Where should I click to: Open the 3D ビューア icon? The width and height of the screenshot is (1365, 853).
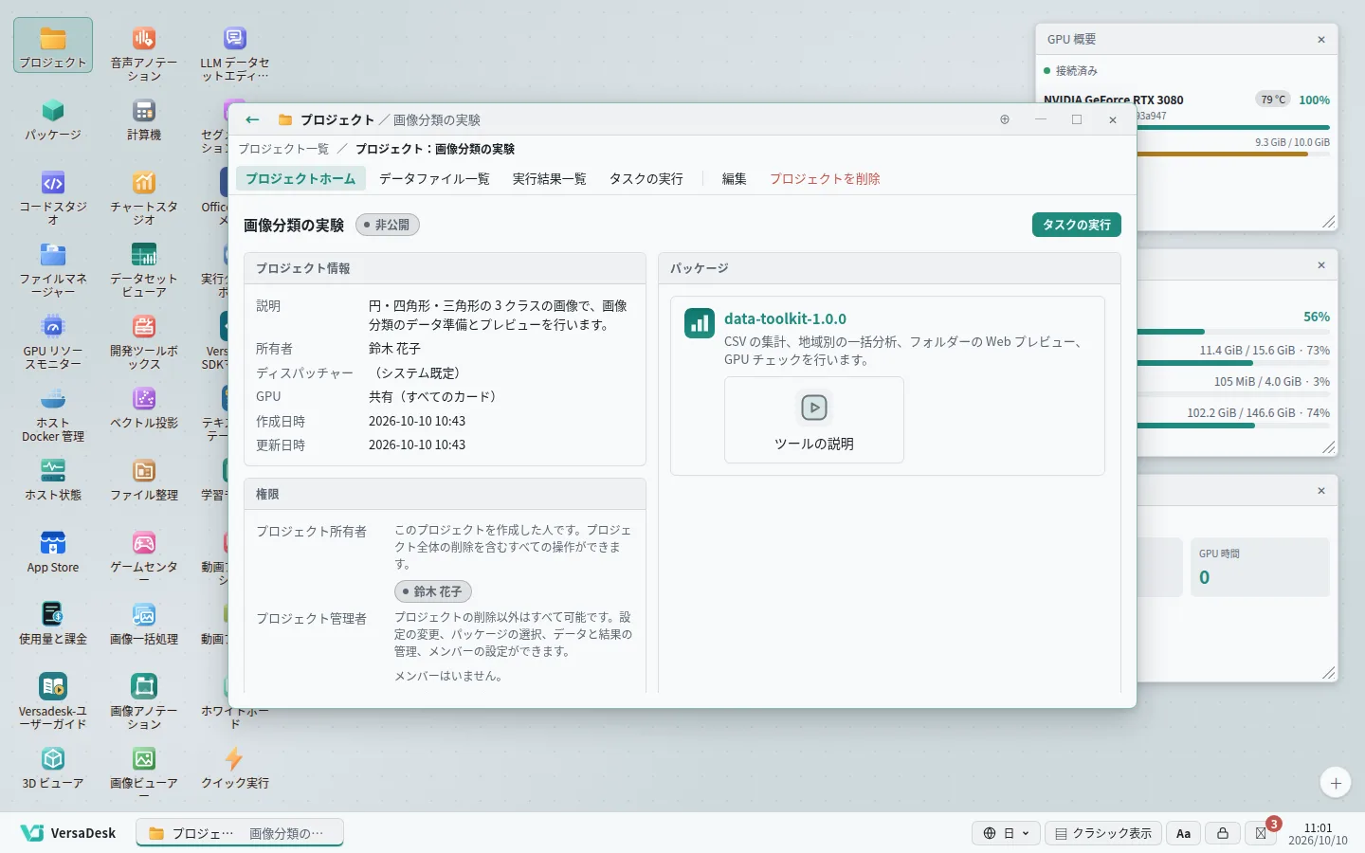pos(53,768)
